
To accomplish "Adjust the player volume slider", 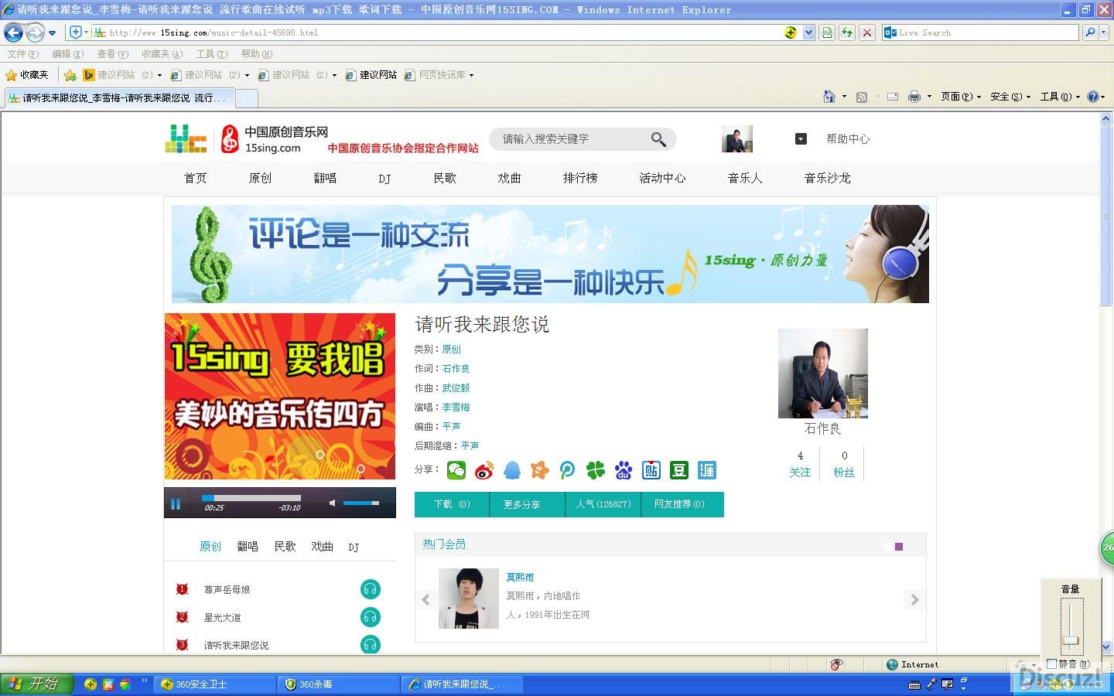I will (361, 503).
